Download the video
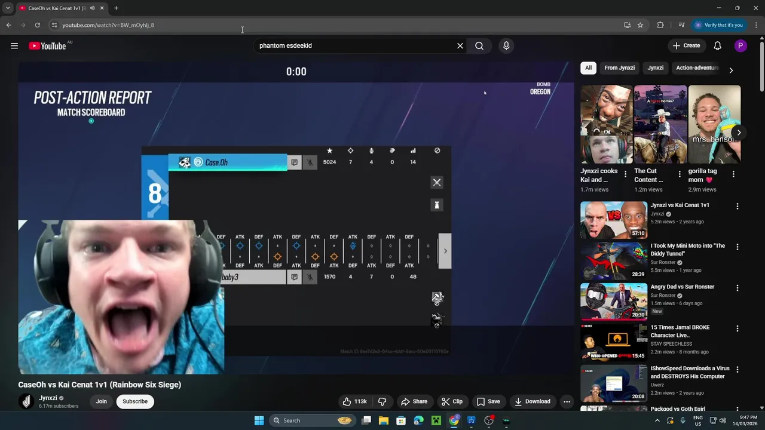The height and width of the screenshot is (430, 765). pyautogui.click(x=533, y=401)
